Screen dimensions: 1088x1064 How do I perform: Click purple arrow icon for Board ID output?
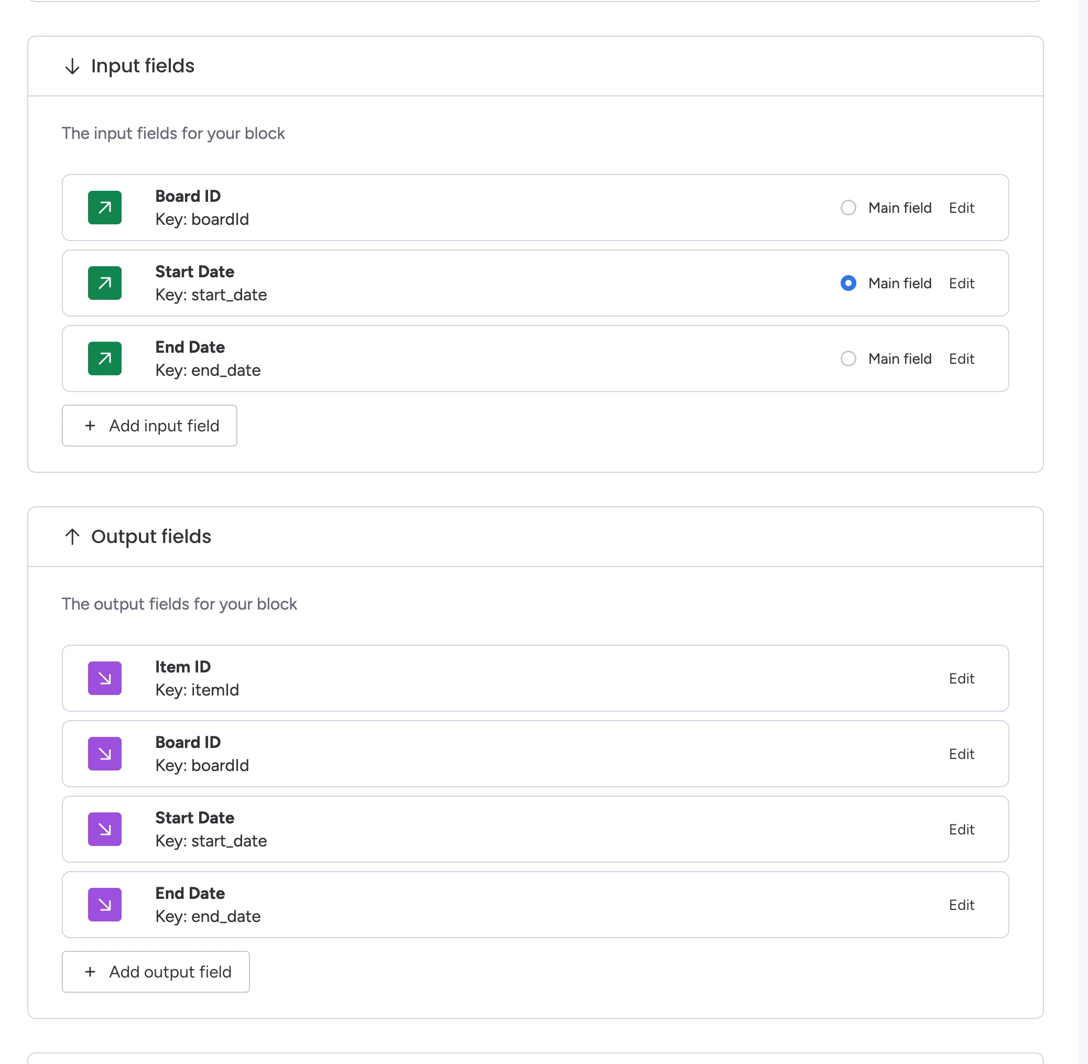pyautogui.click(x=104, y=754)
